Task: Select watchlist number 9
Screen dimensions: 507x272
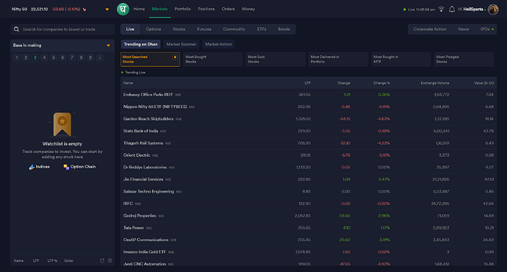Action: pyautogui.click(x=90, y=57)
